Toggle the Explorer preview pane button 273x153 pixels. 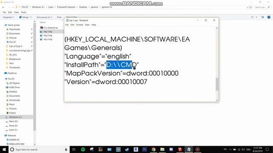tap(262, 17)
